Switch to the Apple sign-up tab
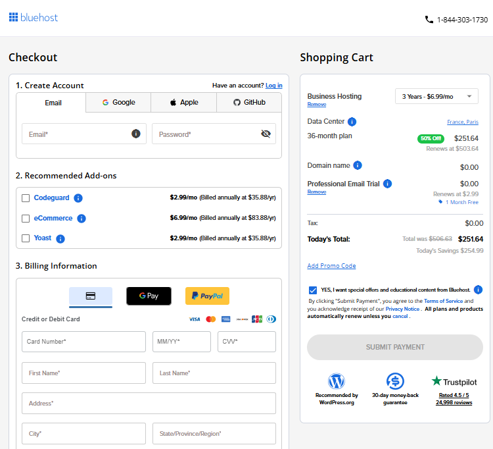 click(184, 102)
